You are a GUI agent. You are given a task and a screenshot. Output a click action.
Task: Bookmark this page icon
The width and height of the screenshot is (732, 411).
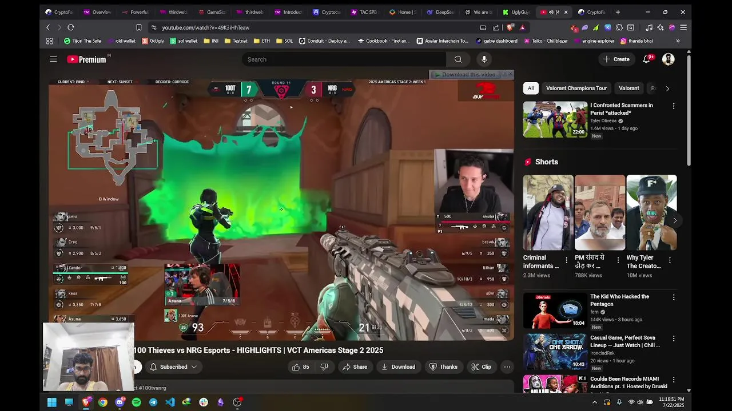click(x=139, y=27)
